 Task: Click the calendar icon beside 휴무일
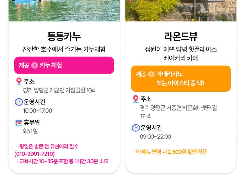click(19, 123)
